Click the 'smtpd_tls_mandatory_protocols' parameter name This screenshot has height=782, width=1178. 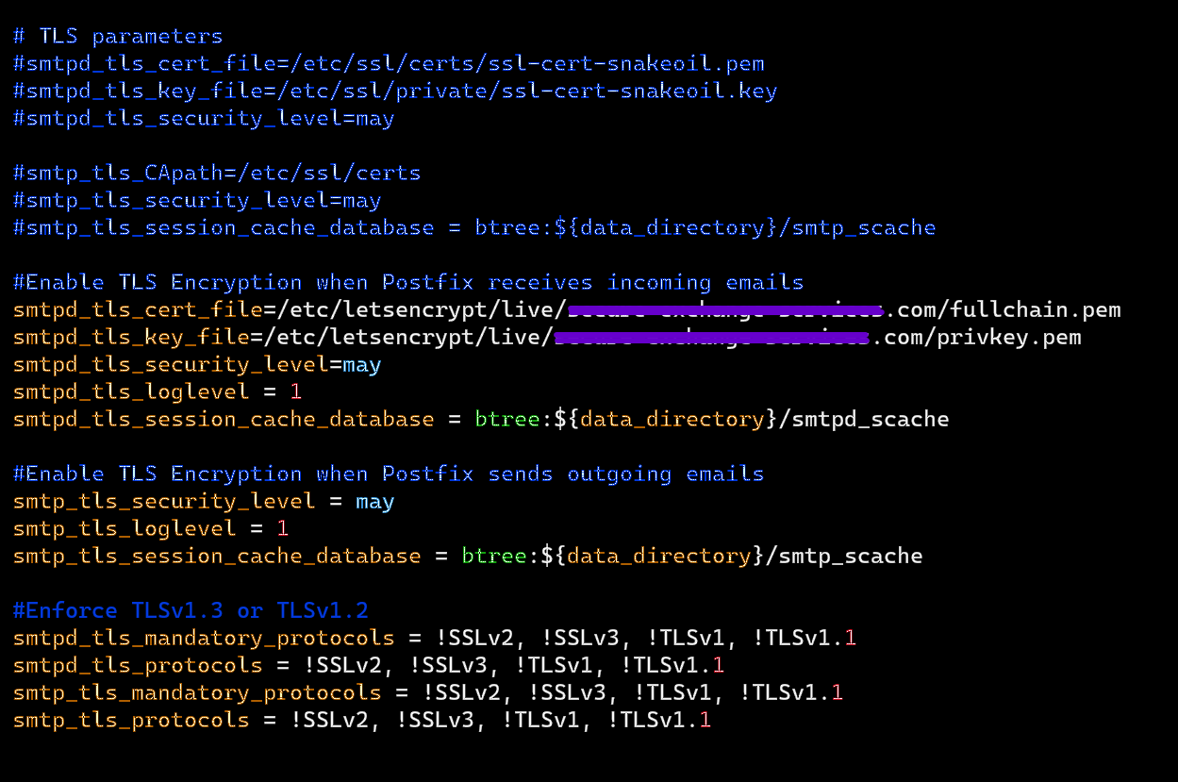(x=204, y=639)
